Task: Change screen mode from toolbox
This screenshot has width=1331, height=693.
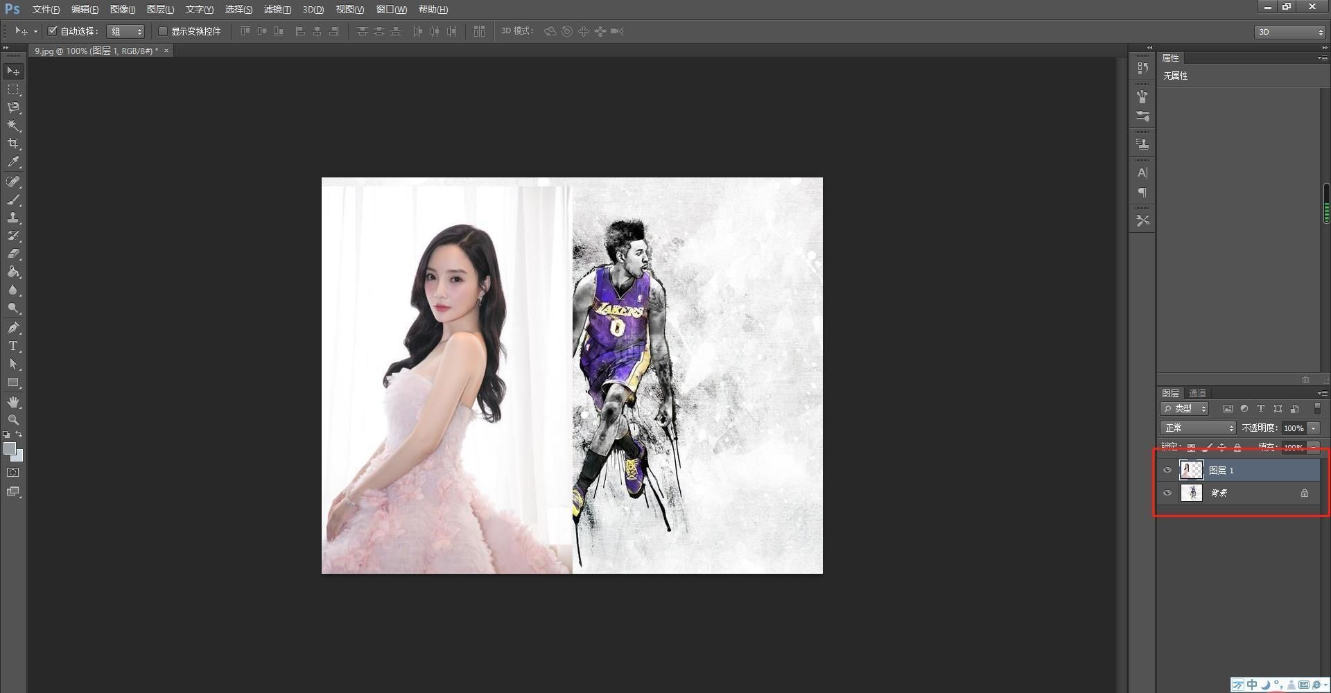Action: [13, 491]
